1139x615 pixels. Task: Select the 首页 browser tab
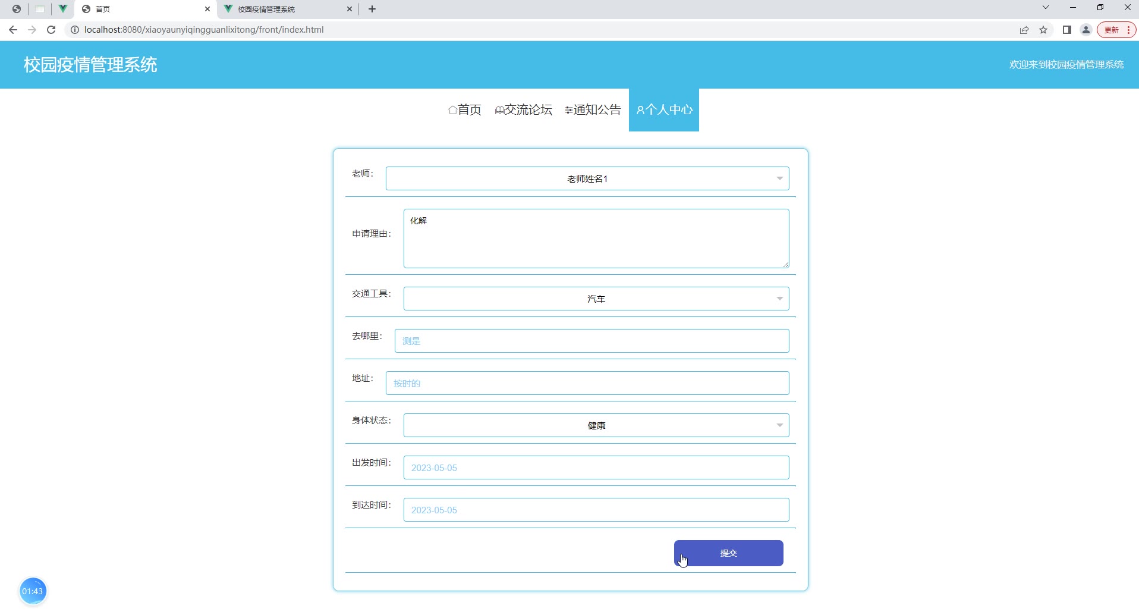coord(146,9)
